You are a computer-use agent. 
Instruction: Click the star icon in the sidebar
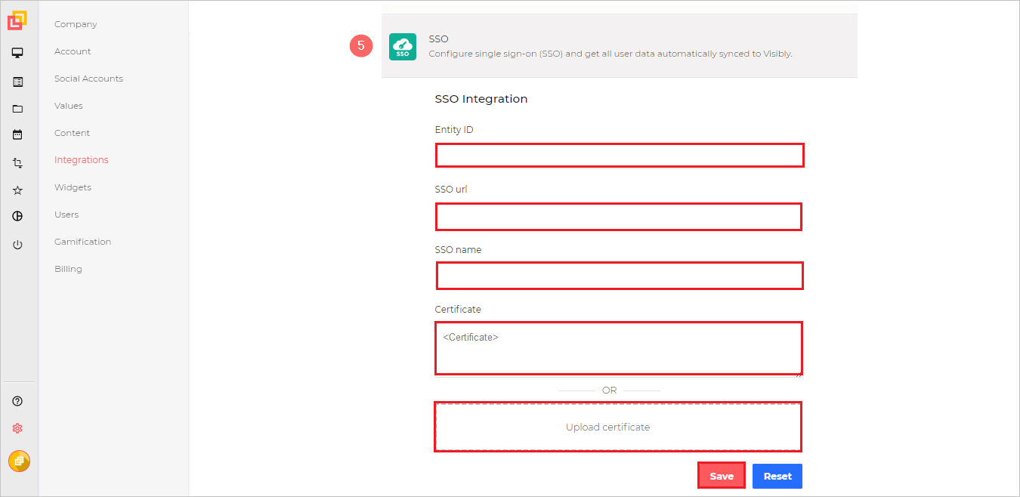point(17,190)
